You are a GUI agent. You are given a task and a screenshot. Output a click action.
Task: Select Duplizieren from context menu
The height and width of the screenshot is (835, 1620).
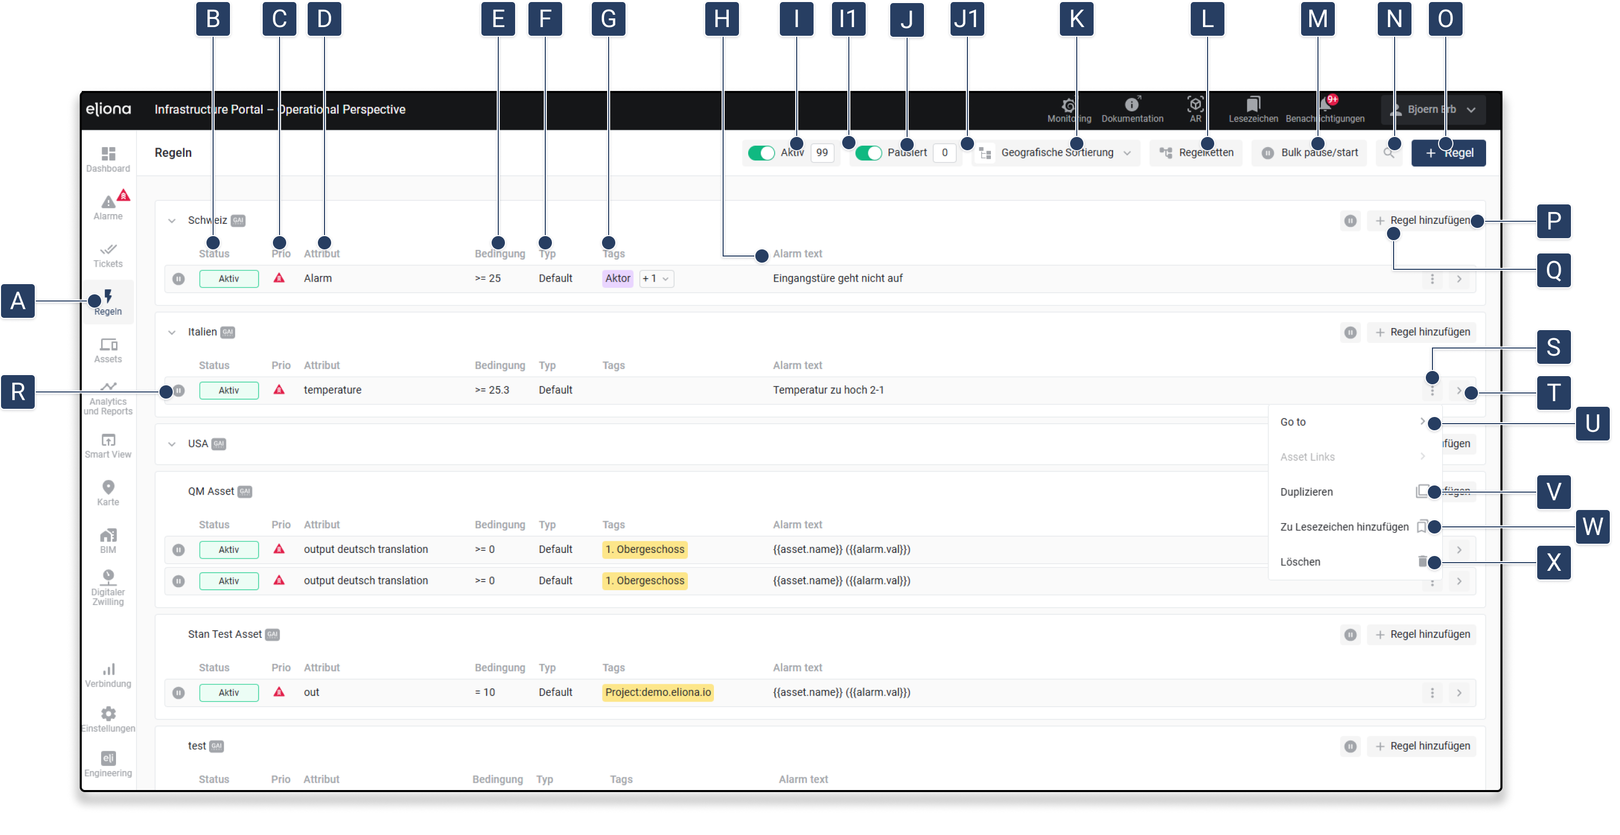1306,492
